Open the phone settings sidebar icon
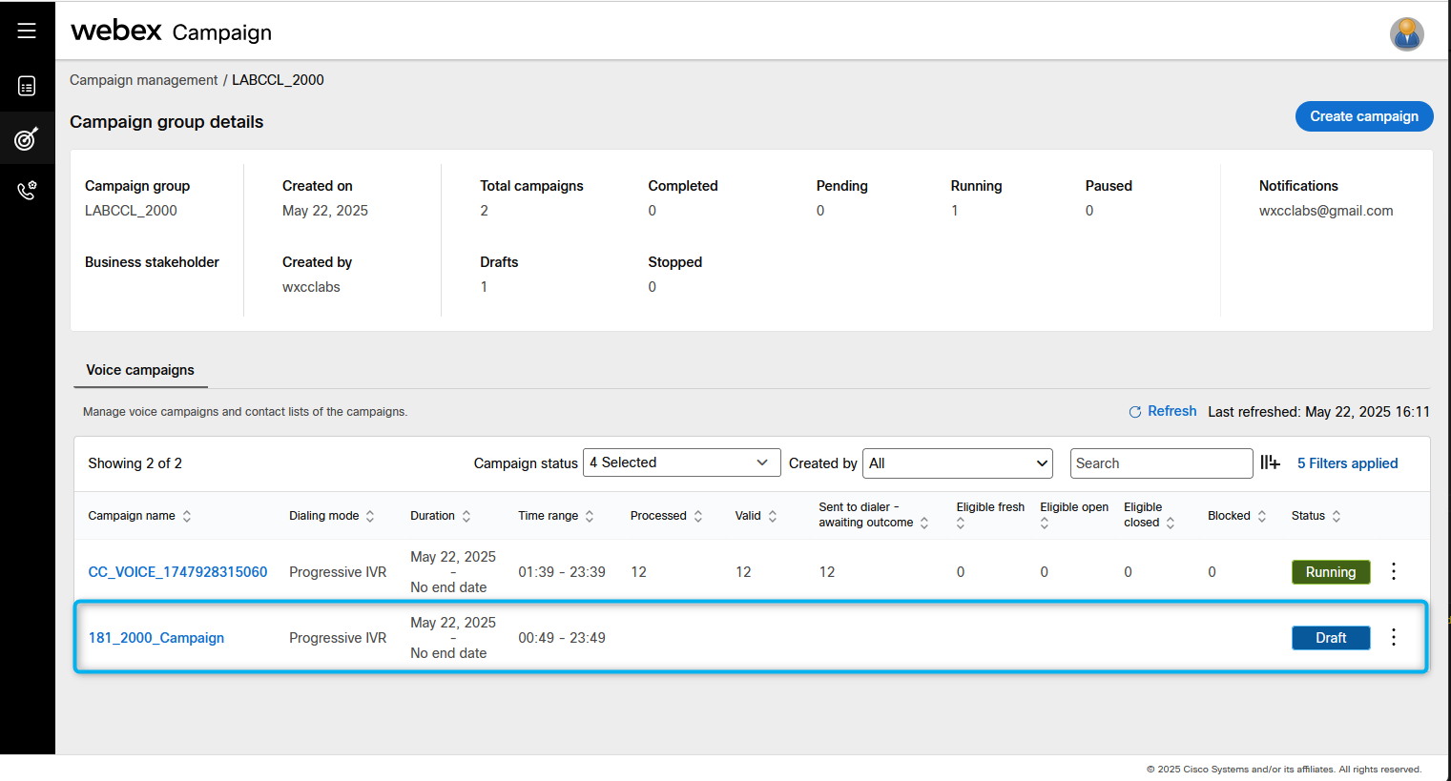The image size is (1451, 781). click(27, 191)
